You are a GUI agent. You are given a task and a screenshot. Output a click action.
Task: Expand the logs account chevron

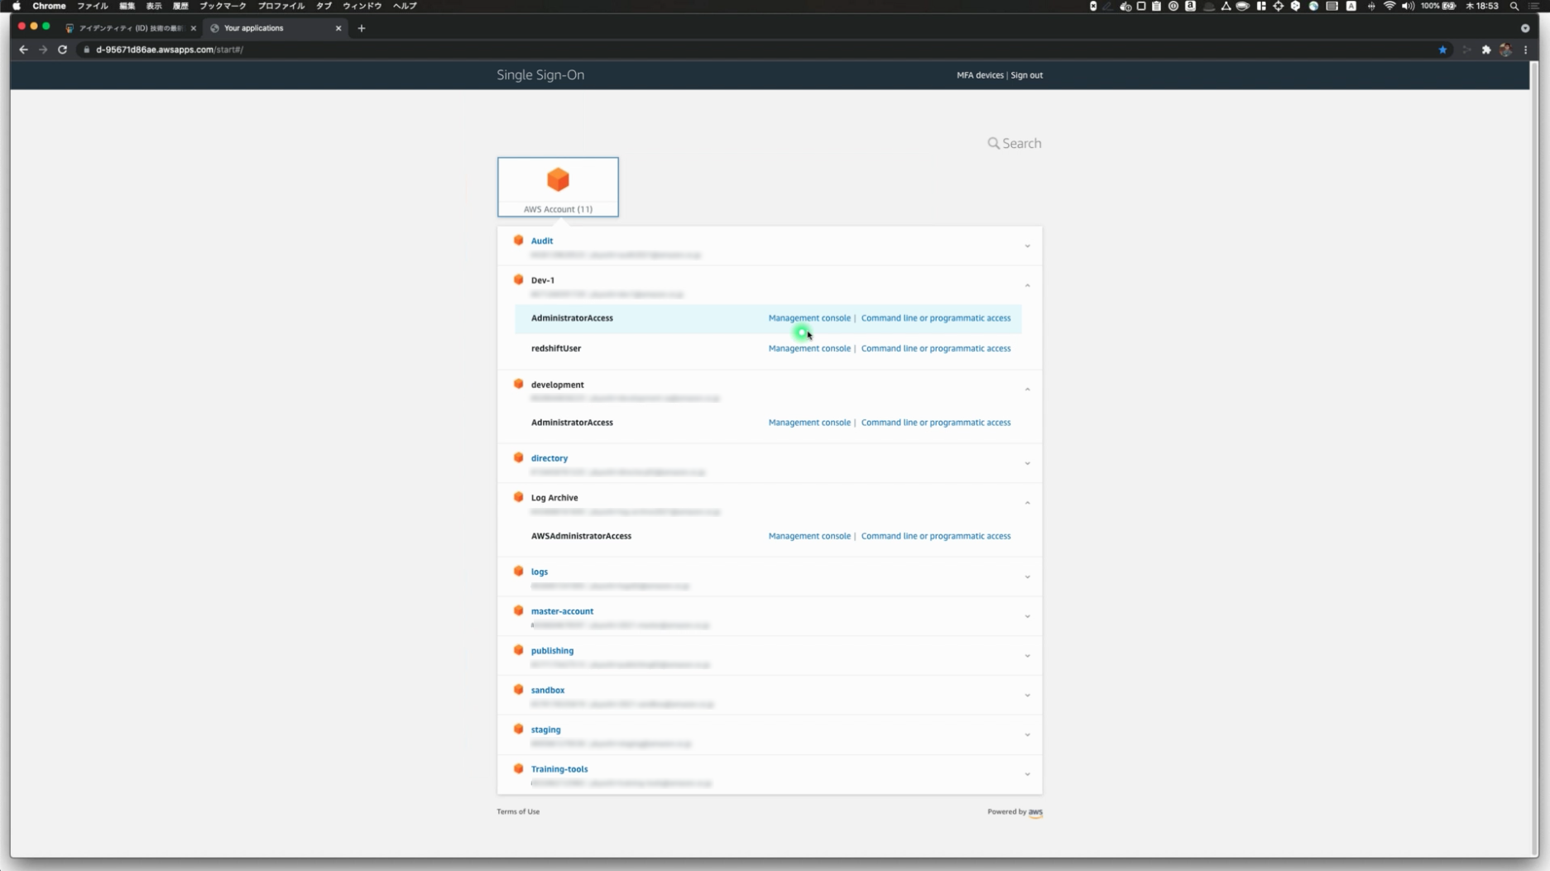pyautogui.click(x=1027, y=577)
